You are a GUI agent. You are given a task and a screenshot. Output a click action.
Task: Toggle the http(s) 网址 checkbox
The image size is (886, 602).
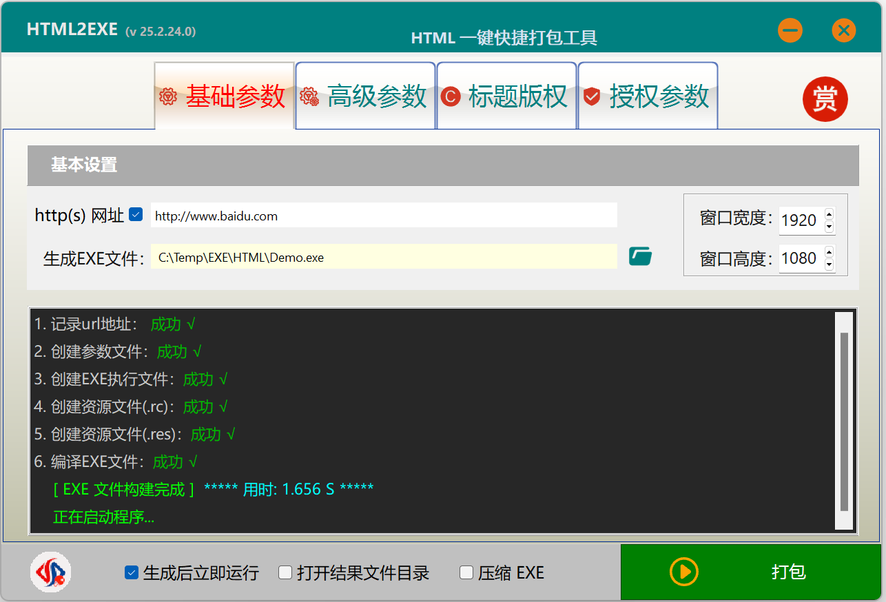pyautogui.click(x=136, y=215)
